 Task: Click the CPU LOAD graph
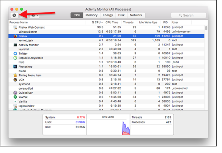(x=108, y=125)
